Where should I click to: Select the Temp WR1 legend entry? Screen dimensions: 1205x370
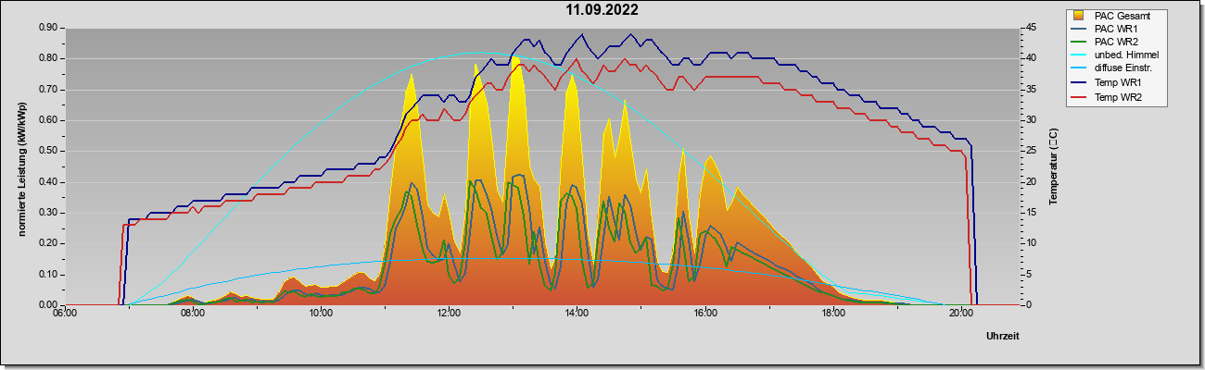pyautogui.click(x=1115, y=83)
